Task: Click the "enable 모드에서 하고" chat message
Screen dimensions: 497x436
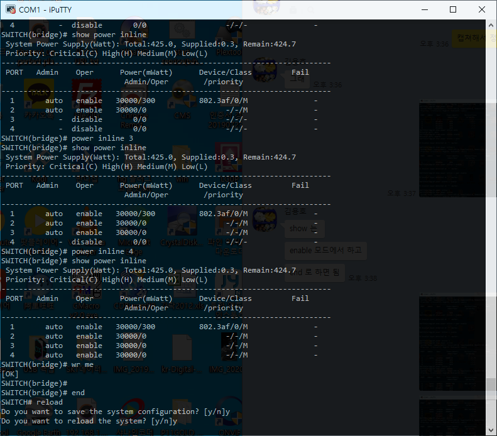Action: (x=325, y=250)
